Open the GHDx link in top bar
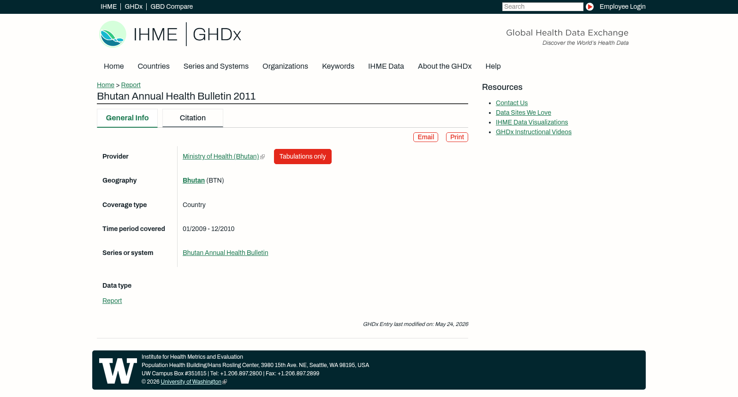Image resolution: width=738 pixels, height=397 pixels. coord(134,6)
